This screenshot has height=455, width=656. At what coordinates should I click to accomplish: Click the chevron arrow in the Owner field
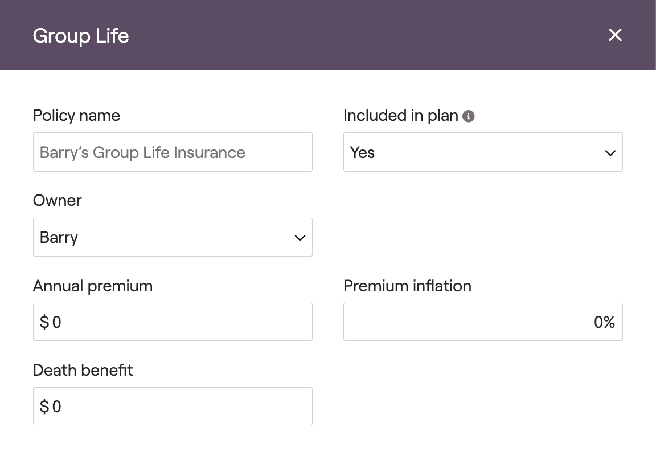click(300, 238)
